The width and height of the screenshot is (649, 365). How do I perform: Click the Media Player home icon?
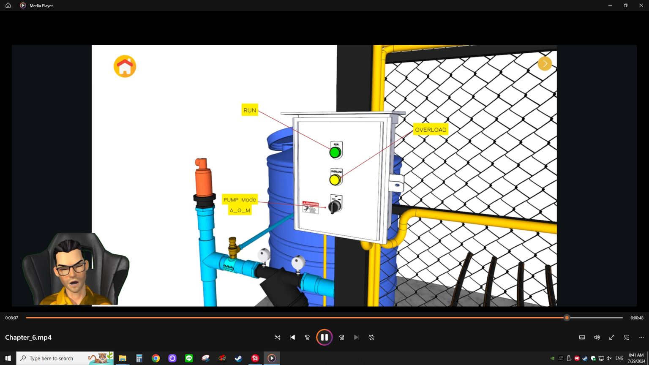click(8, 5)
